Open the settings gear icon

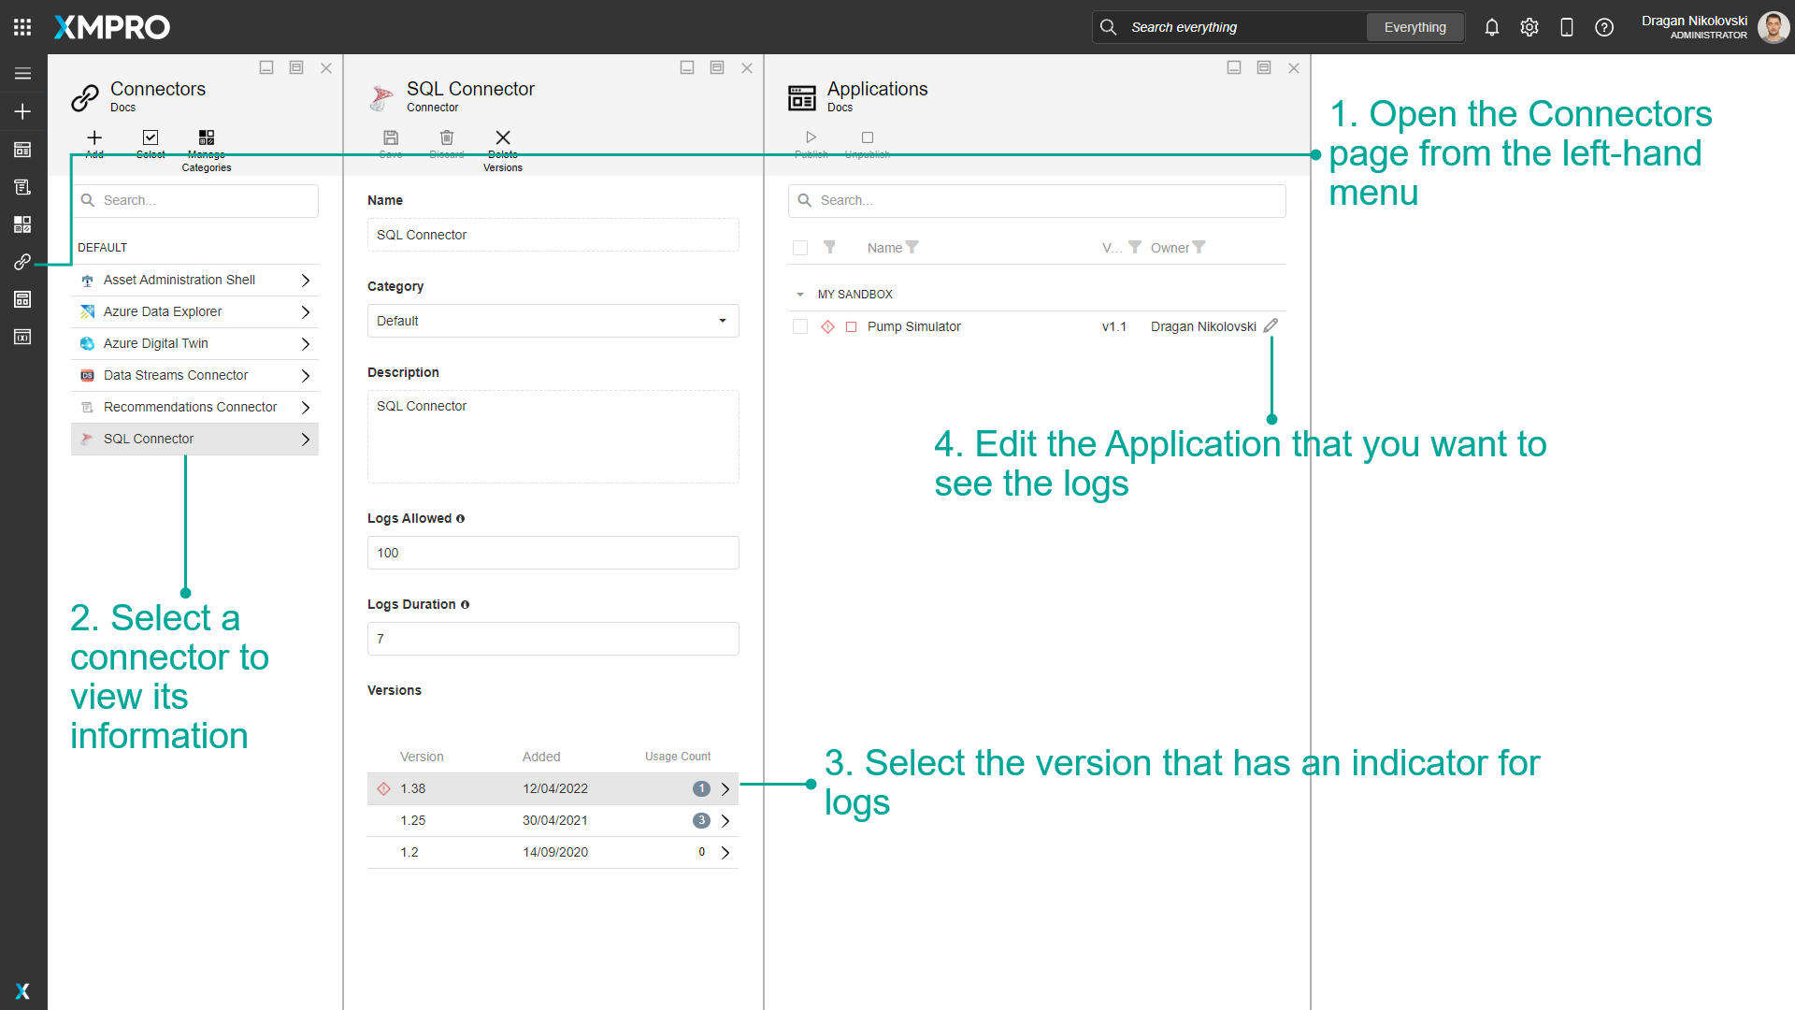point(1529,27)
